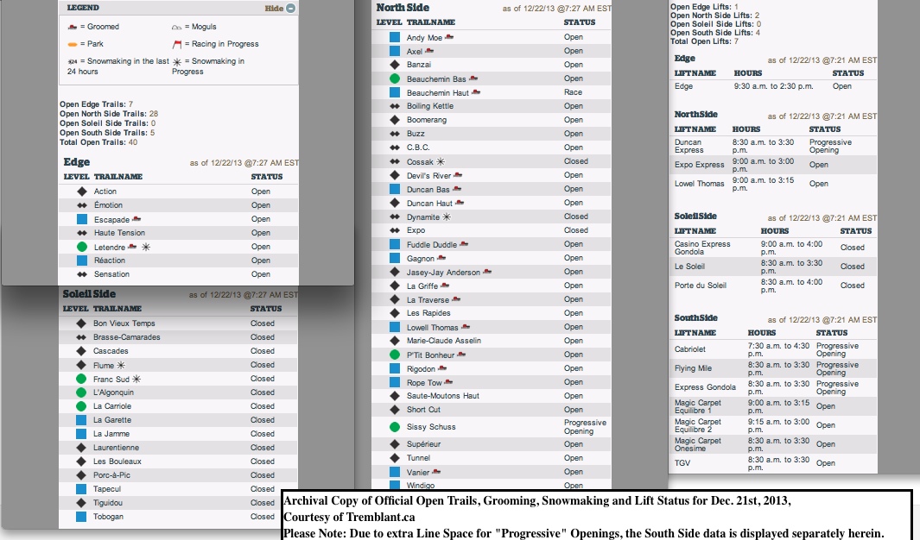
Task: Click the Sissy Schuss Progressive Opening status
Action: coord(585,427)
